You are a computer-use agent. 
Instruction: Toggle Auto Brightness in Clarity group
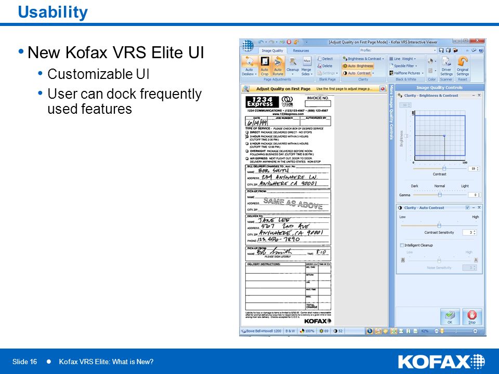[358, 66]
